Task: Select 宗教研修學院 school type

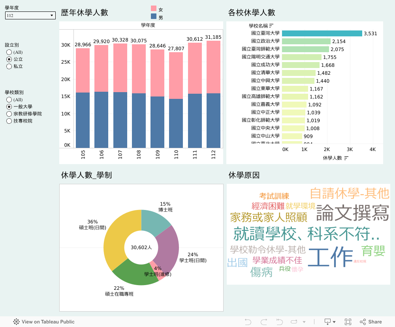Action: pos(9,114)
